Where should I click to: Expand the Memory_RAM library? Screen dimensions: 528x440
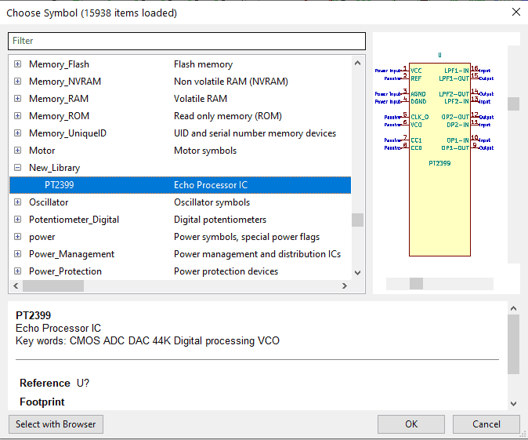17,99
